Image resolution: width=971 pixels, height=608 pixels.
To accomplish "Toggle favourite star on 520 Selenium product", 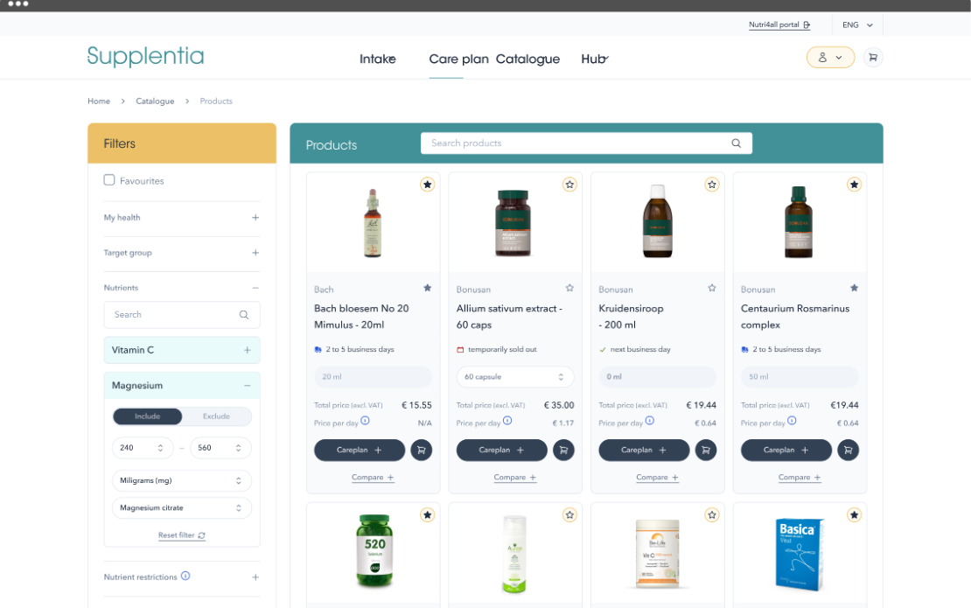I will tap(427, 515).
